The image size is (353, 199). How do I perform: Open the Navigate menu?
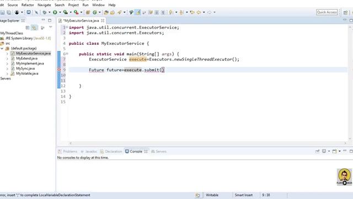coord(44,5)
